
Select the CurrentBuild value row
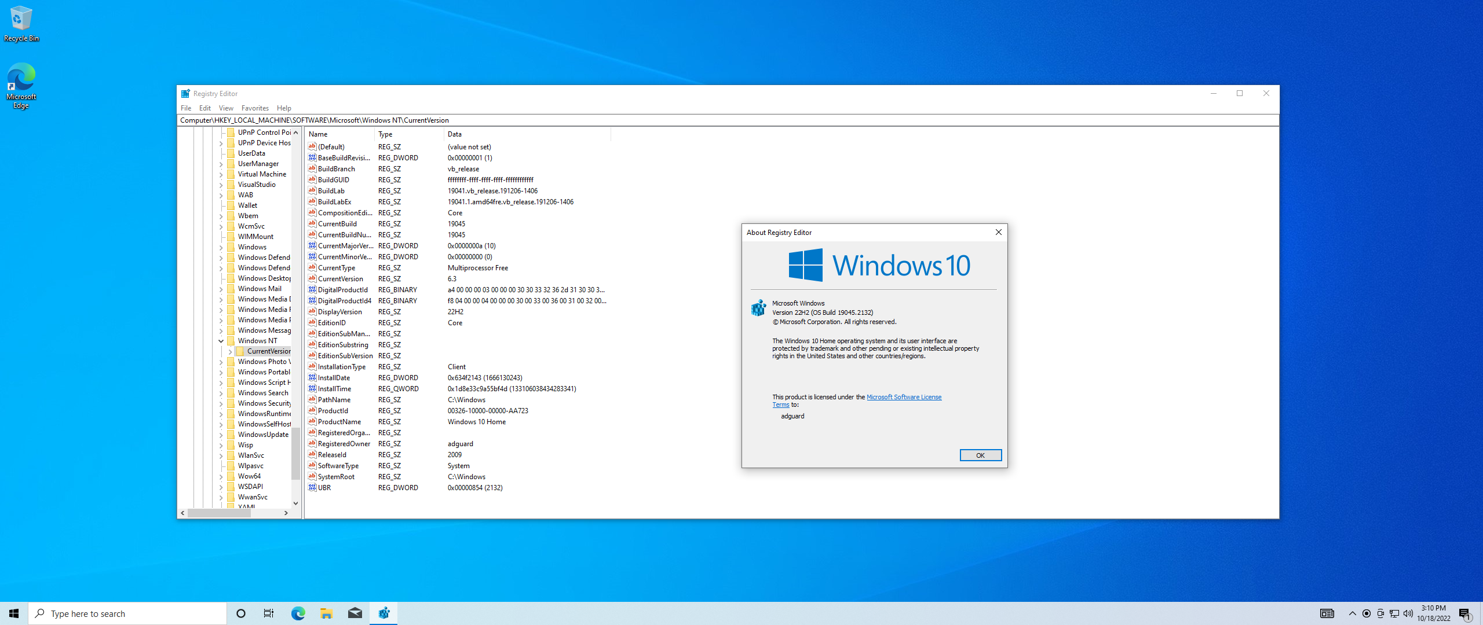[x=458, y=223]
